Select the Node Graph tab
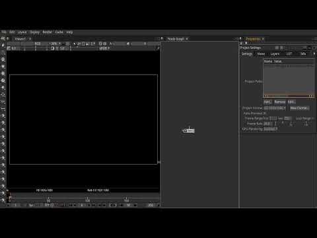317x238 pixels. [x=176, y=39]
